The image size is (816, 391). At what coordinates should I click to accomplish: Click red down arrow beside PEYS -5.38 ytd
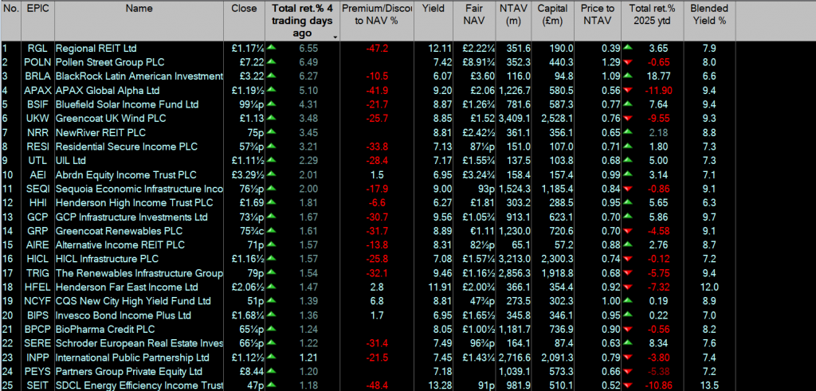click(629, 371)
